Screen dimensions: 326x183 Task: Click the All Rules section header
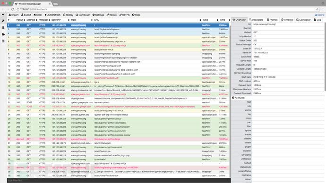[238, 98]
